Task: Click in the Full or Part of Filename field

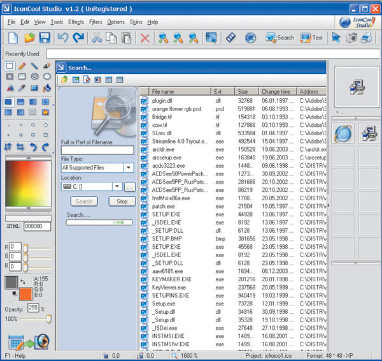Action: point(97,150)
